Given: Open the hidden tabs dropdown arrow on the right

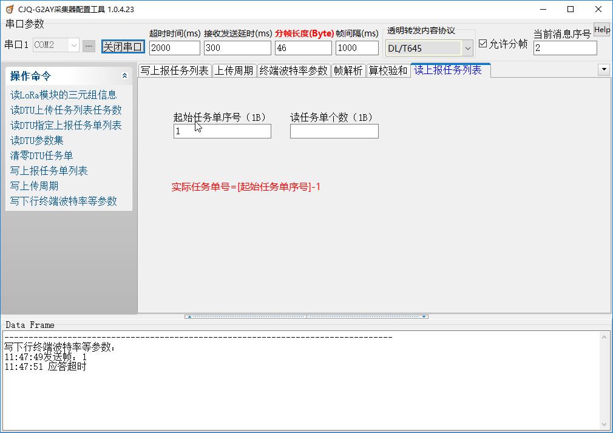Looking at the screenshot, I should 604,70.
